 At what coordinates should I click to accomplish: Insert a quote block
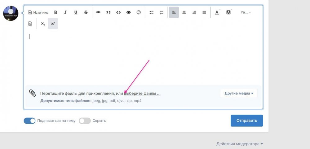coord(108,12)
